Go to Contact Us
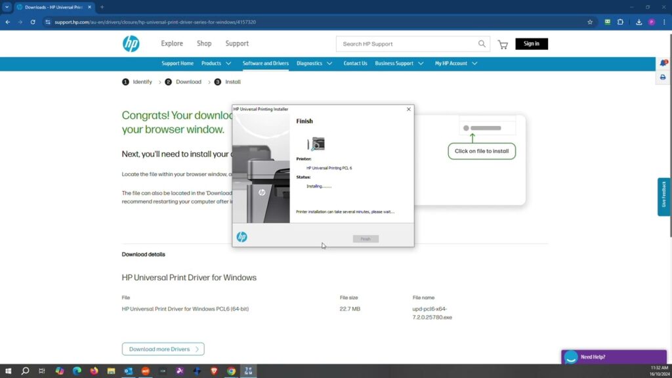Screen dimensions: 672x378 pos(355,64)
